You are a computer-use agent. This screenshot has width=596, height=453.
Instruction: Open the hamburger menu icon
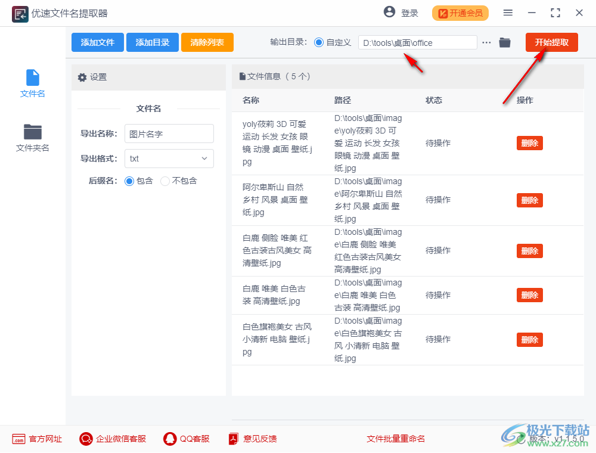[508, 13]
